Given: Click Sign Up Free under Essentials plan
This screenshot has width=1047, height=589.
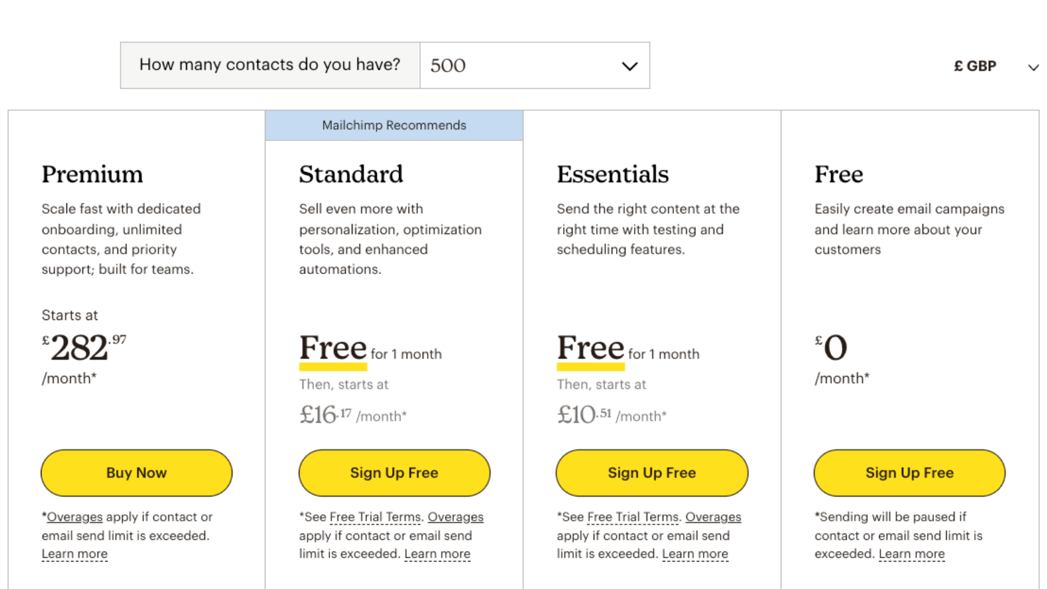Looking at the screenshot, I should pos(652,473).
